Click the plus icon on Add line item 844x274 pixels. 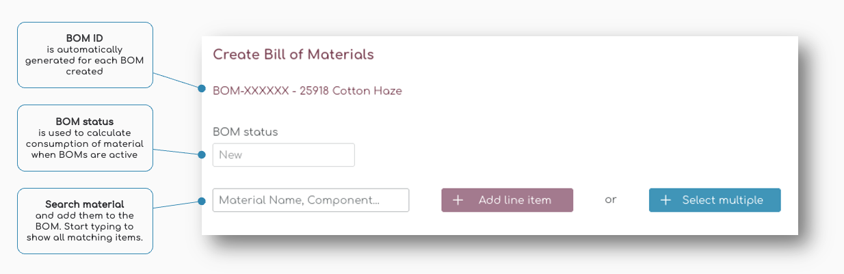click(x=458, y=200)
